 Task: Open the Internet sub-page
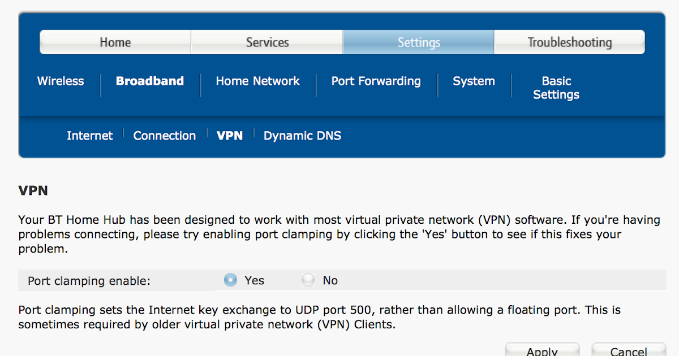89,136
